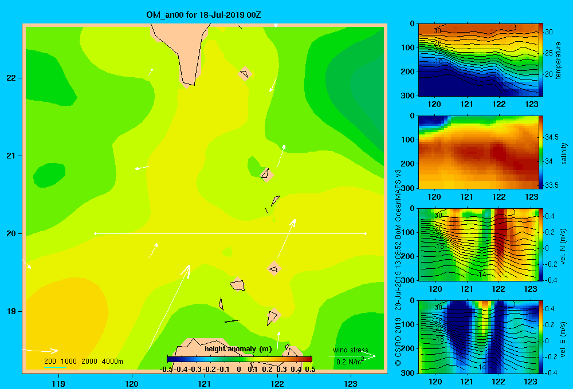The image size is (573, 389).
Task: Select the "vel. N (m/s)" label
Action: point(563,247)
